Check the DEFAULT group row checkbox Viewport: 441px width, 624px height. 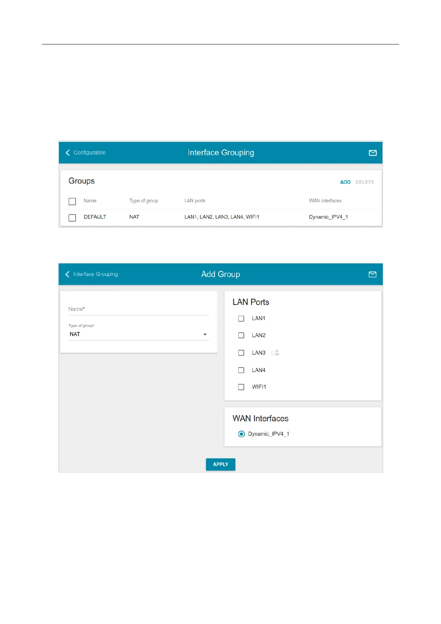[x=72, y=218]
